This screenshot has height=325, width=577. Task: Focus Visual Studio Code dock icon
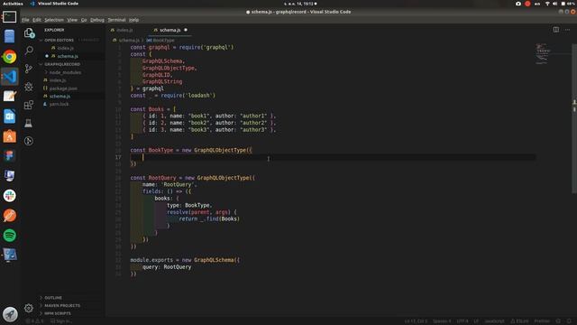tap(10, 77)
